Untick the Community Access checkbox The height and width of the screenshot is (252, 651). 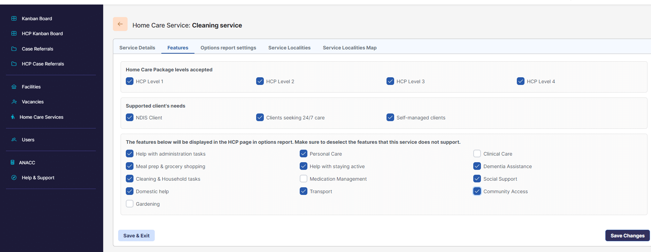point(477,191)
